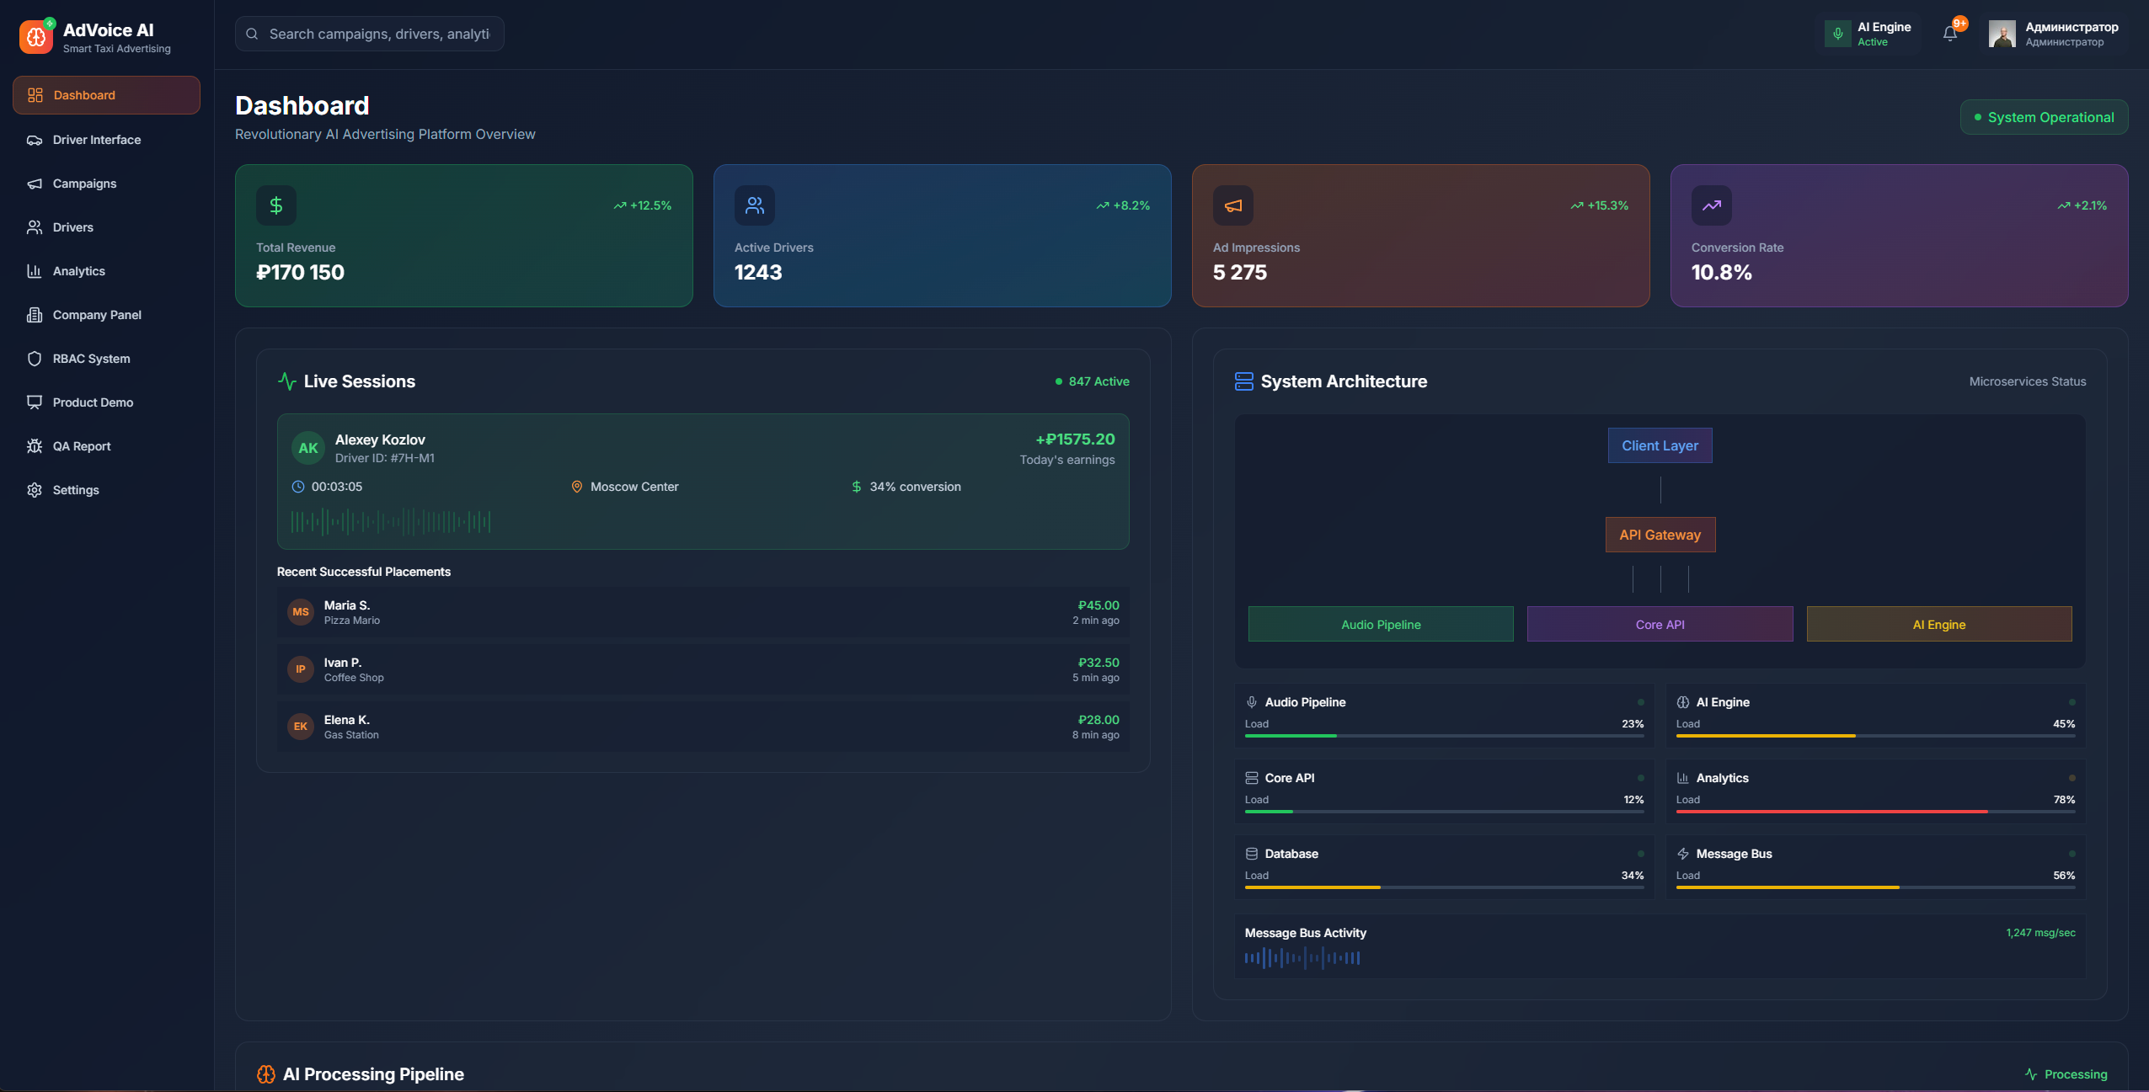
Task: Click the AdVoice AI brain logo
Action: pyautogui.click(x=35, y=37)
